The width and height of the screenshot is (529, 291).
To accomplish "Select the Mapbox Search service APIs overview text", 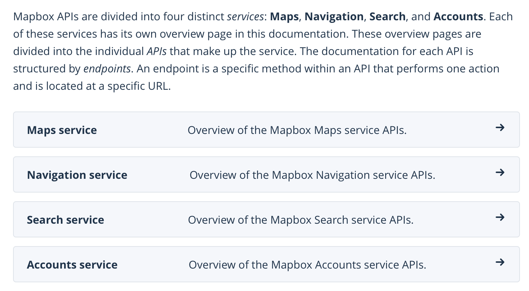I will pos(301,220).
